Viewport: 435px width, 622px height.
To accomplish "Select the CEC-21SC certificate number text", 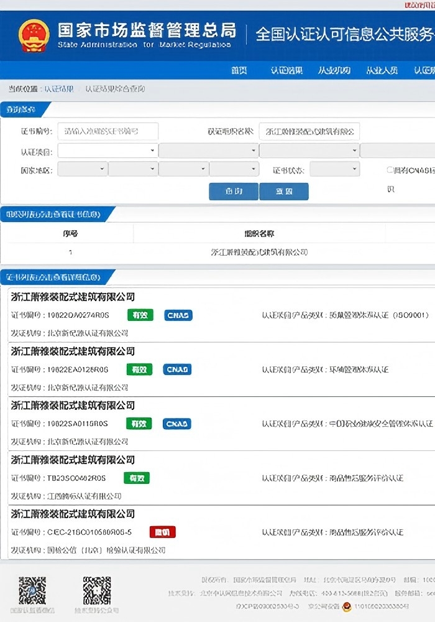I will pyautogui.click(x=89, y=532).
